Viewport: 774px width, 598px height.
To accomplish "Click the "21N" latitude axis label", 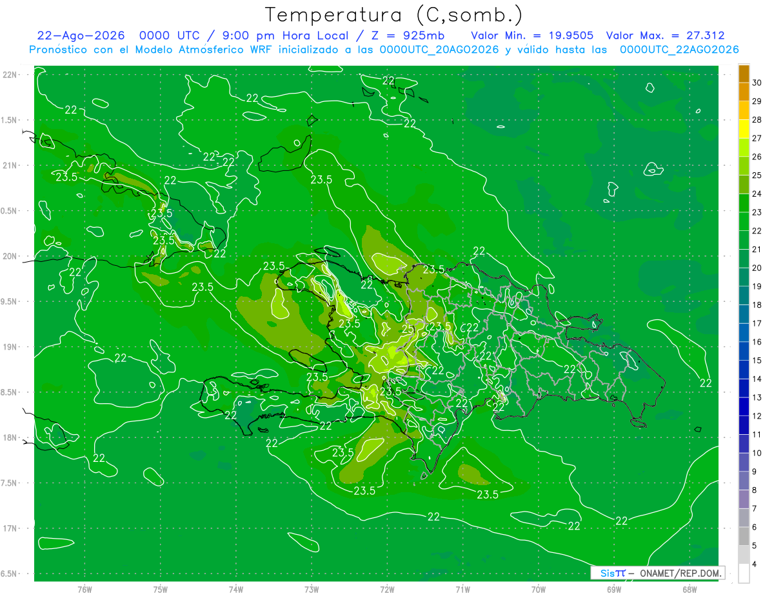I will coord(10,165).
